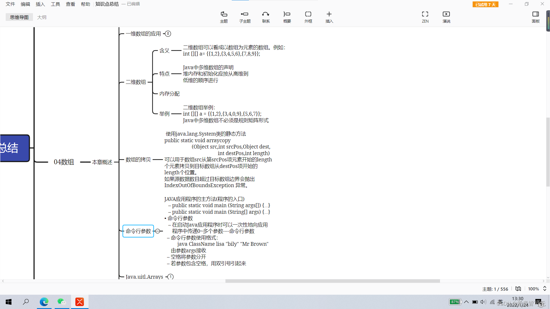Open taskbar search
Viewport: 550px width, 309px height.
pyautogui.click(x=26, y=302)
